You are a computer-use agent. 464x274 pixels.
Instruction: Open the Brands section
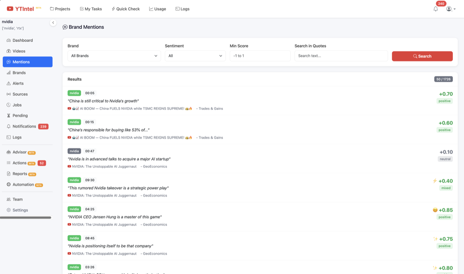19,73
